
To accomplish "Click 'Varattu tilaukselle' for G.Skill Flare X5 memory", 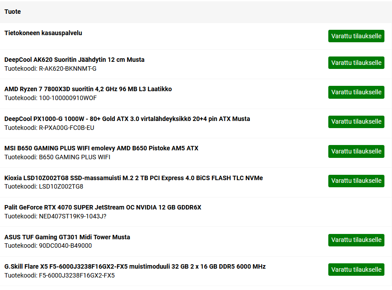I will pos(356,270).
